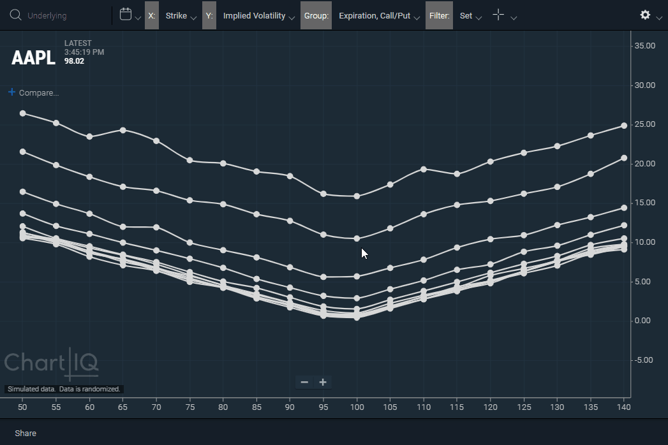Click the 140 strike axis label

pos(624,407)
